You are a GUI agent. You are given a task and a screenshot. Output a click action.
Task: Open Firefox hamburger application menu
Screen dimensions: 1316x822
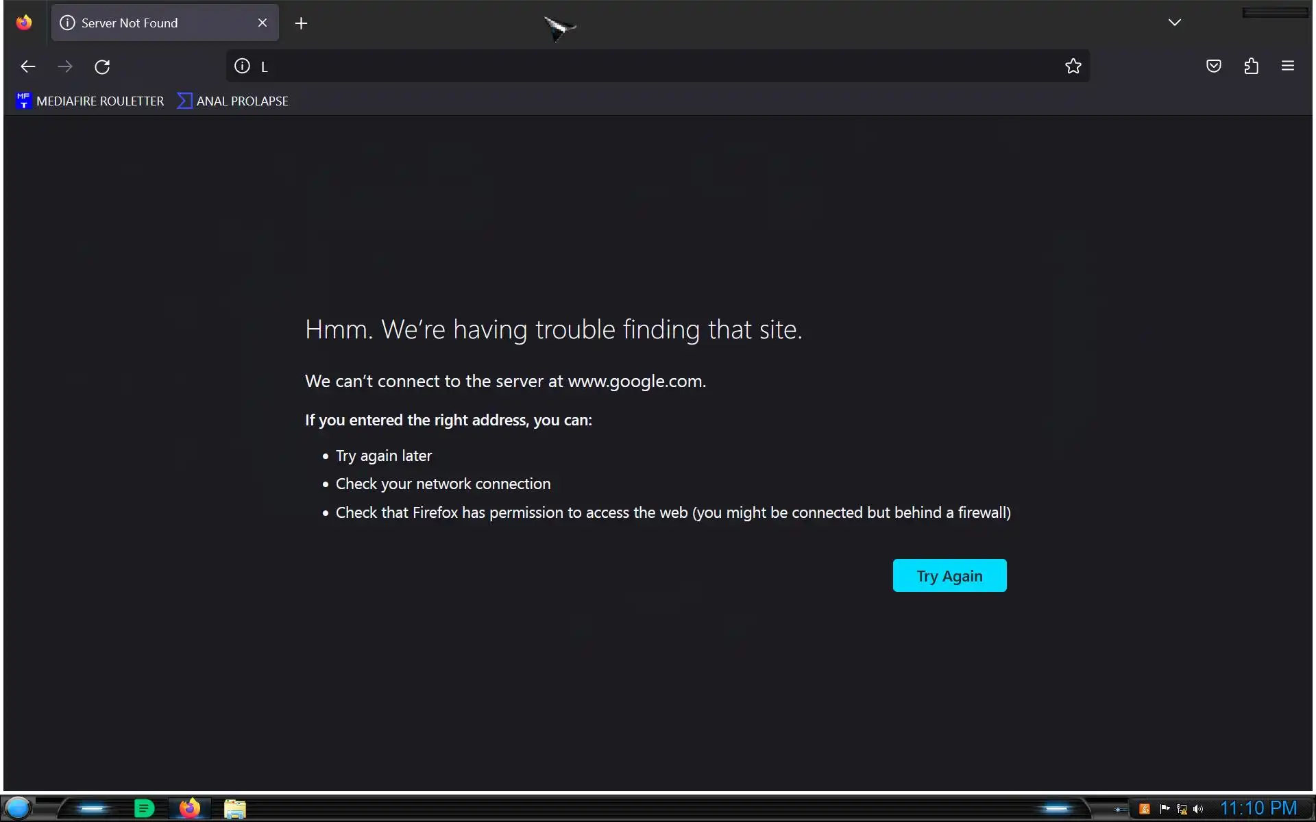pyautogui.click(x=1287, y=66)
